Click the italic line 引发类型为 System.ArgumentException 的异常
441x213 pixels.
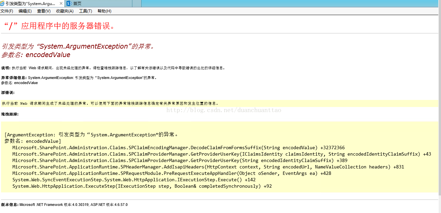click(78, 47)
